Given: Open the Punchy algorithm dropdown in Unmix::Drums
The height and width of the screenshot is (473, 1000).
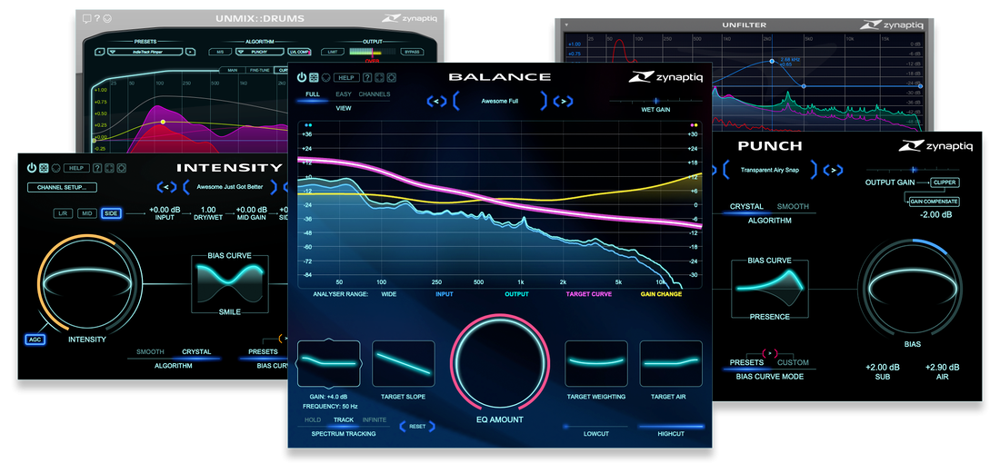Looking at the screenshot, I should point(259,52).
